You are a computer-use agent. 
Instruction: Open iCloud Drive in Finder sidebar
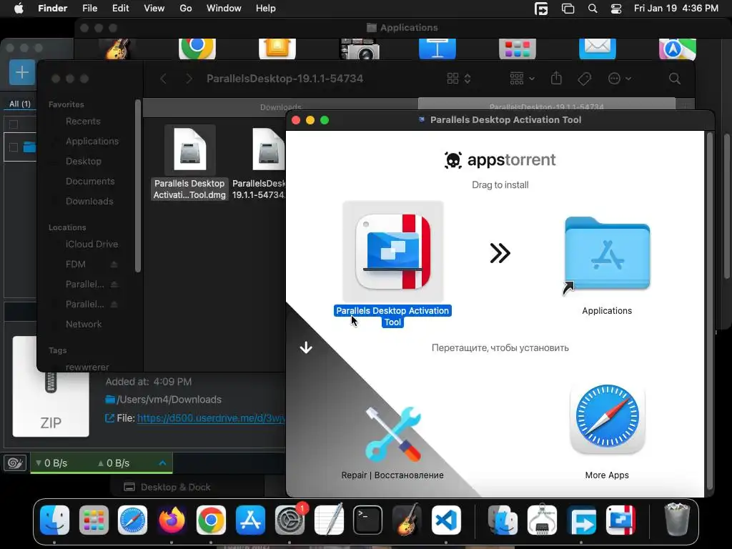[92, 244]
